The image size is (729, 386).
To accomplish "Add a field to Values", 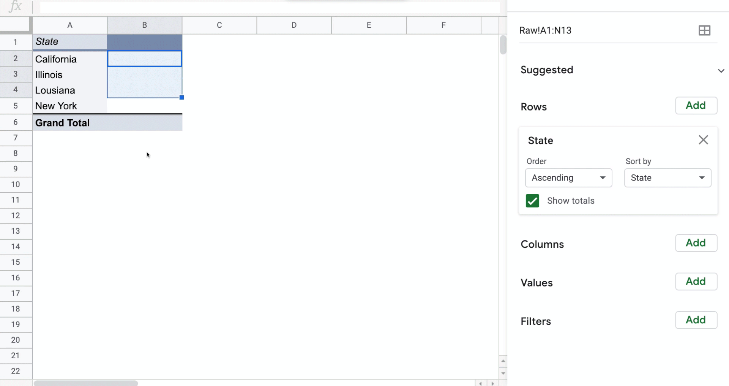I will pos(696,282).
